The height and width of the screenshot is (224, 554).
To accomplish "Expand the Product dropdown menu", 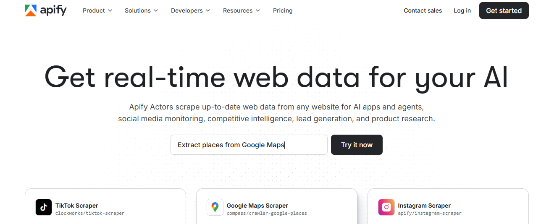I will tap(97, 10).
